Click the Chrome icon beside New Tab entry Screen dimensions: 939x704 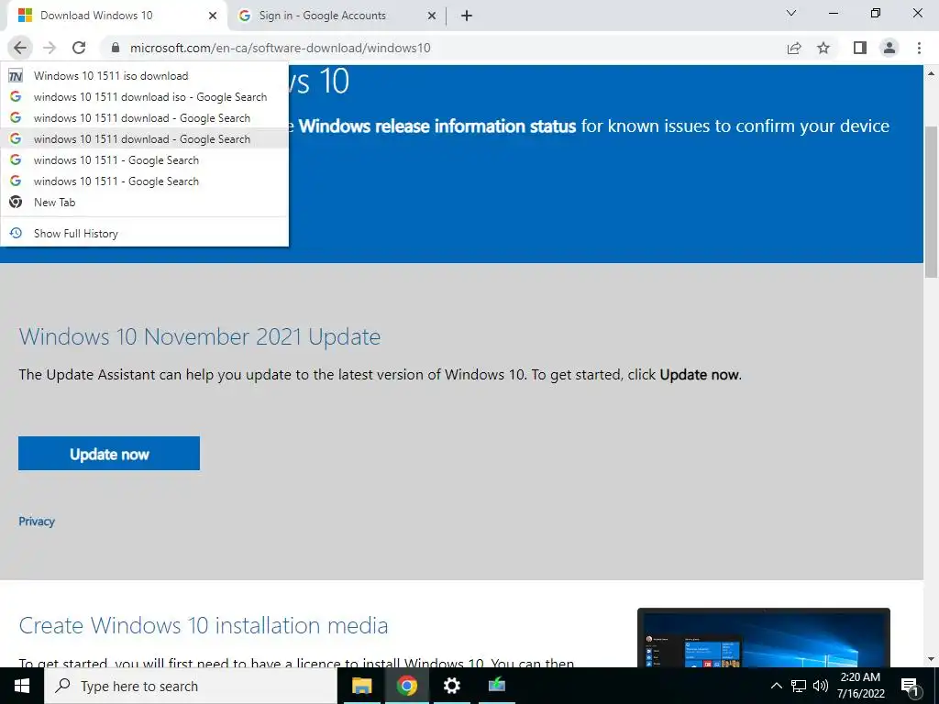tap(16, 202)
